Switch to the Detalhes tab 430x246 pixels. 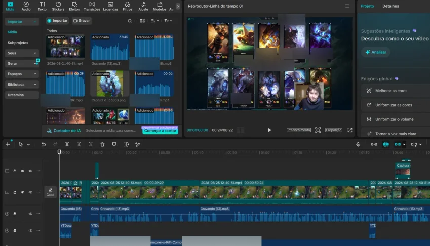(x=390, y=6)
